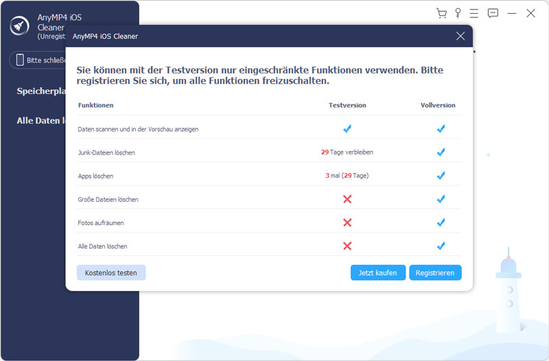Viewport: 549px width, 361px height.
Task: Click red X for Alle Daten löschen
Action: click(x=347, y=246)
